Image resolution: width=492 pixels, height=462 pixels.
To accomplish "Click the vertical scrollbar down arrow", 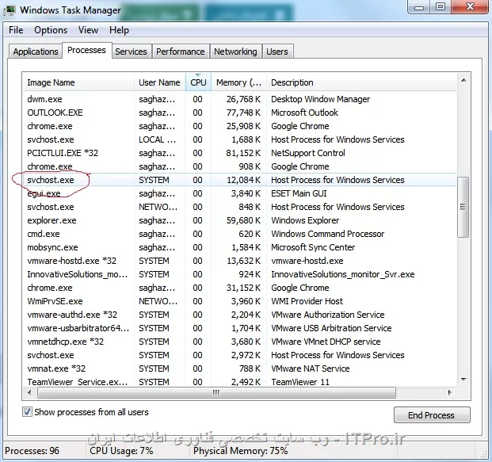I will click(463, 380).
